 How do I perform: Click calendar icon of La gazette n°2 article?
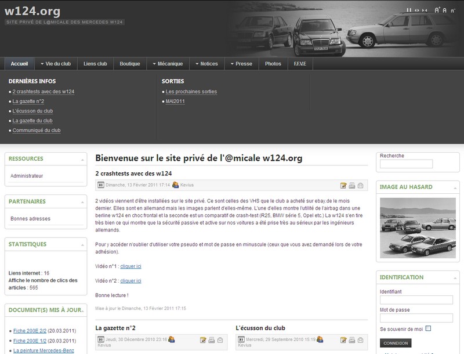(100, 339)
